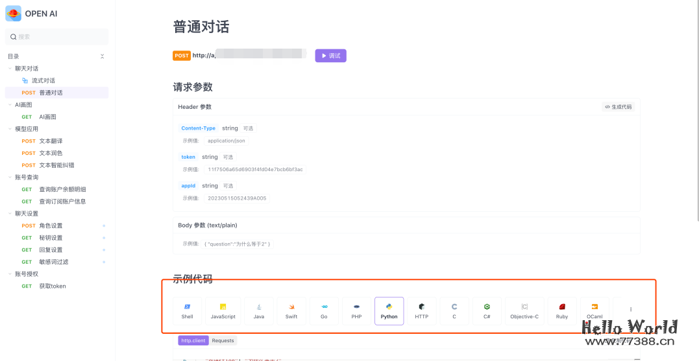699x361 pixels.
Task: Collapse the 账号查询 section
Action: coord(10,177)
